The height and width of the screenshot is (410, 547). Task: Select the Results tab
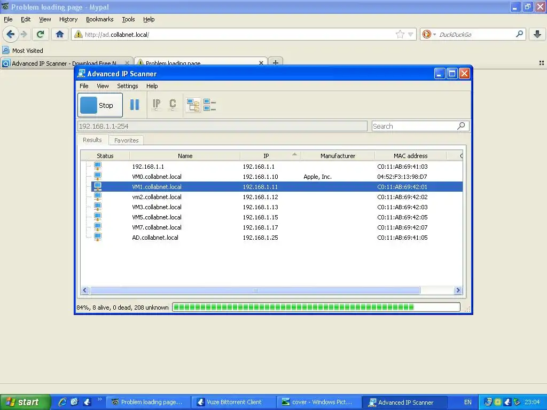[x=92, y=140]
